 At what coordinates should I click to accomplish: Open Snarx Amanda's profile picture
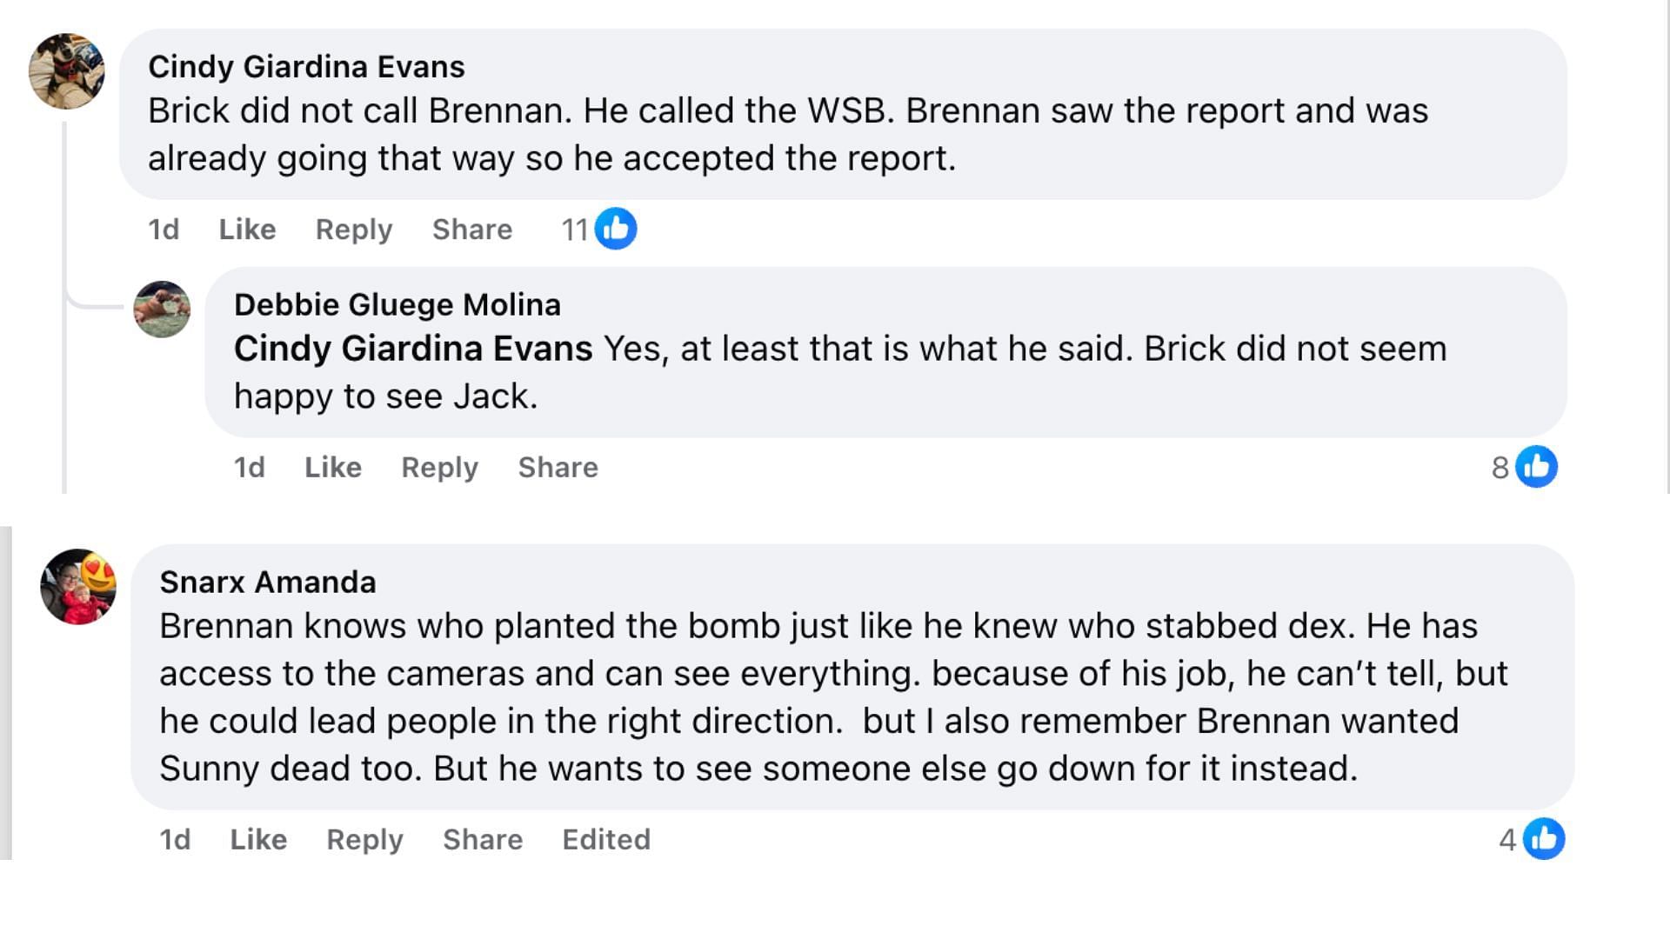tap(78, 587)
